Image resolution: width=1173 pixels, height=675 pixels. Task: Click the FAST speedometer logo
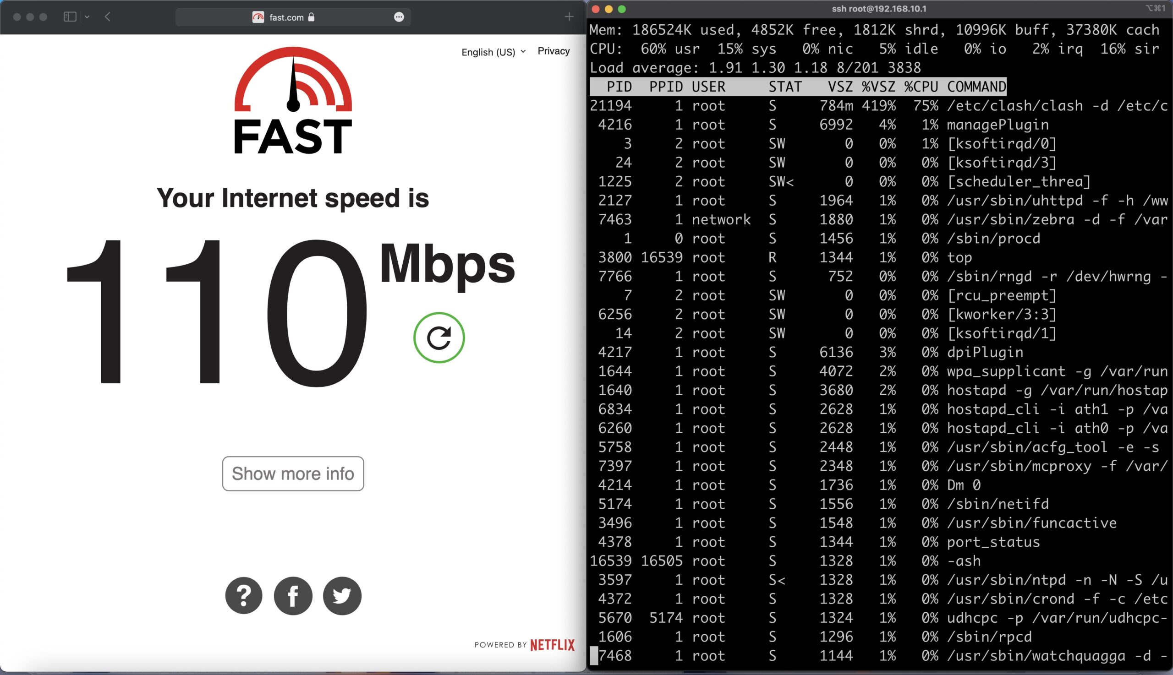coord(293,101)
